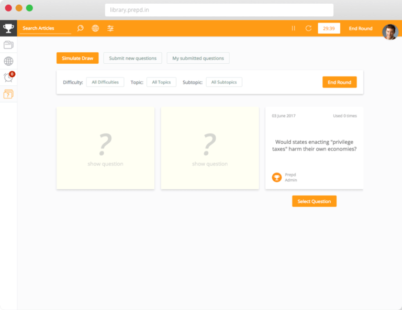Click End Round button in filter bar
The image size is (402, 310).
tap(339, 82)
